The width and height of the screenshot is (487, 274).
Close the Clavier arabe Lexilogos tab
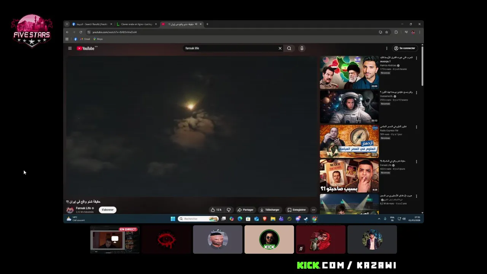coord(156,24)
